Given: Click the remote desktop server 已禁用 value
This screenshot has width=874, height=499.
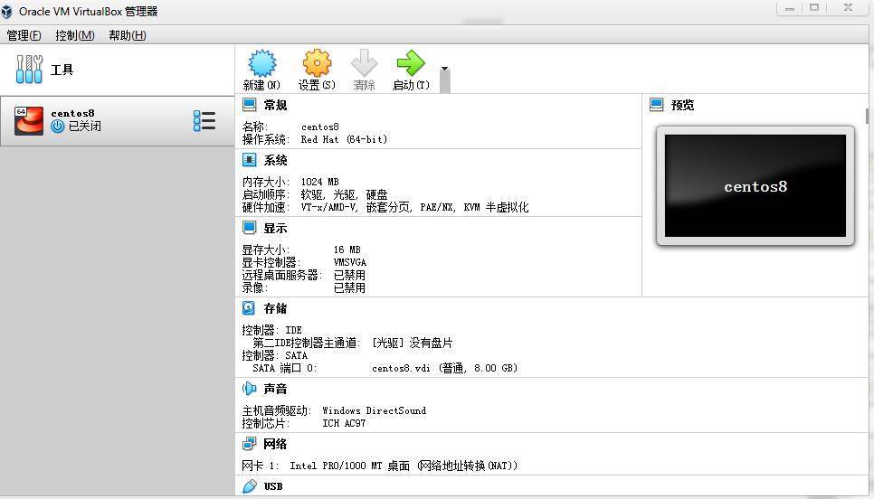Looking at the screenshot, I should (x=349, y=275).
